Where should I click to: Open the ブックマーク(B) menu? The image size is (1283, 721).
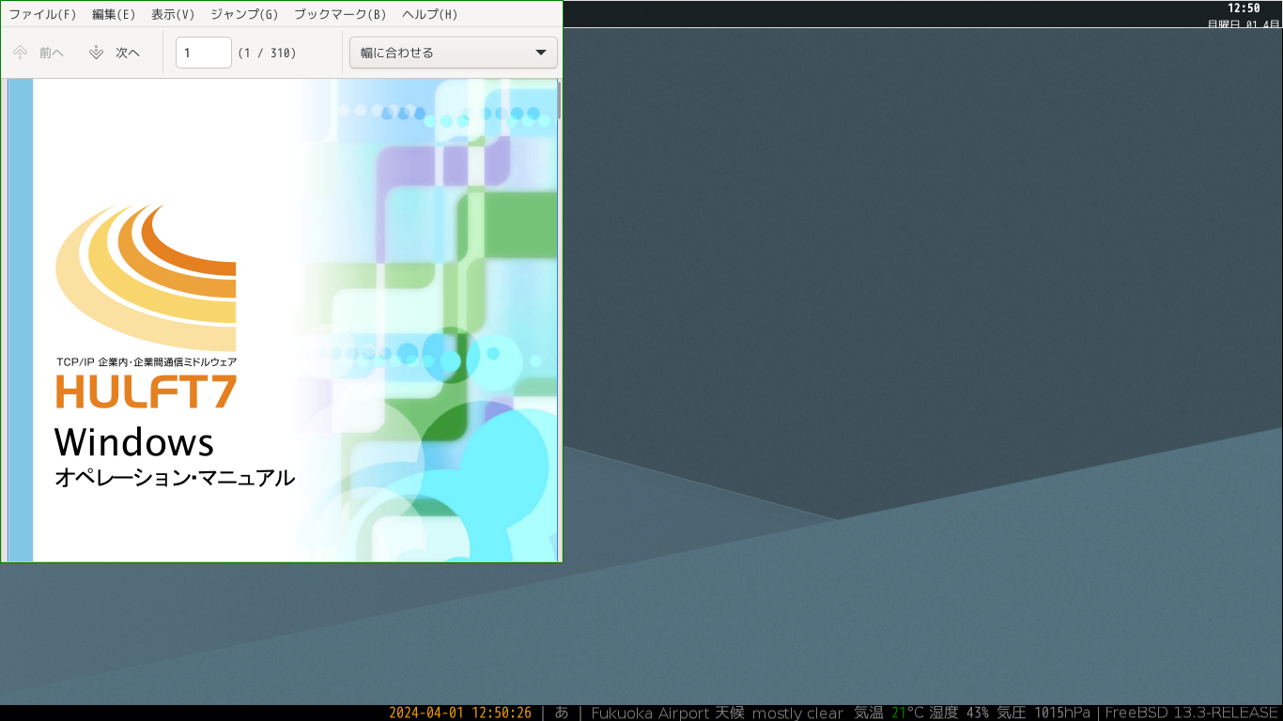tap(340, 15)
